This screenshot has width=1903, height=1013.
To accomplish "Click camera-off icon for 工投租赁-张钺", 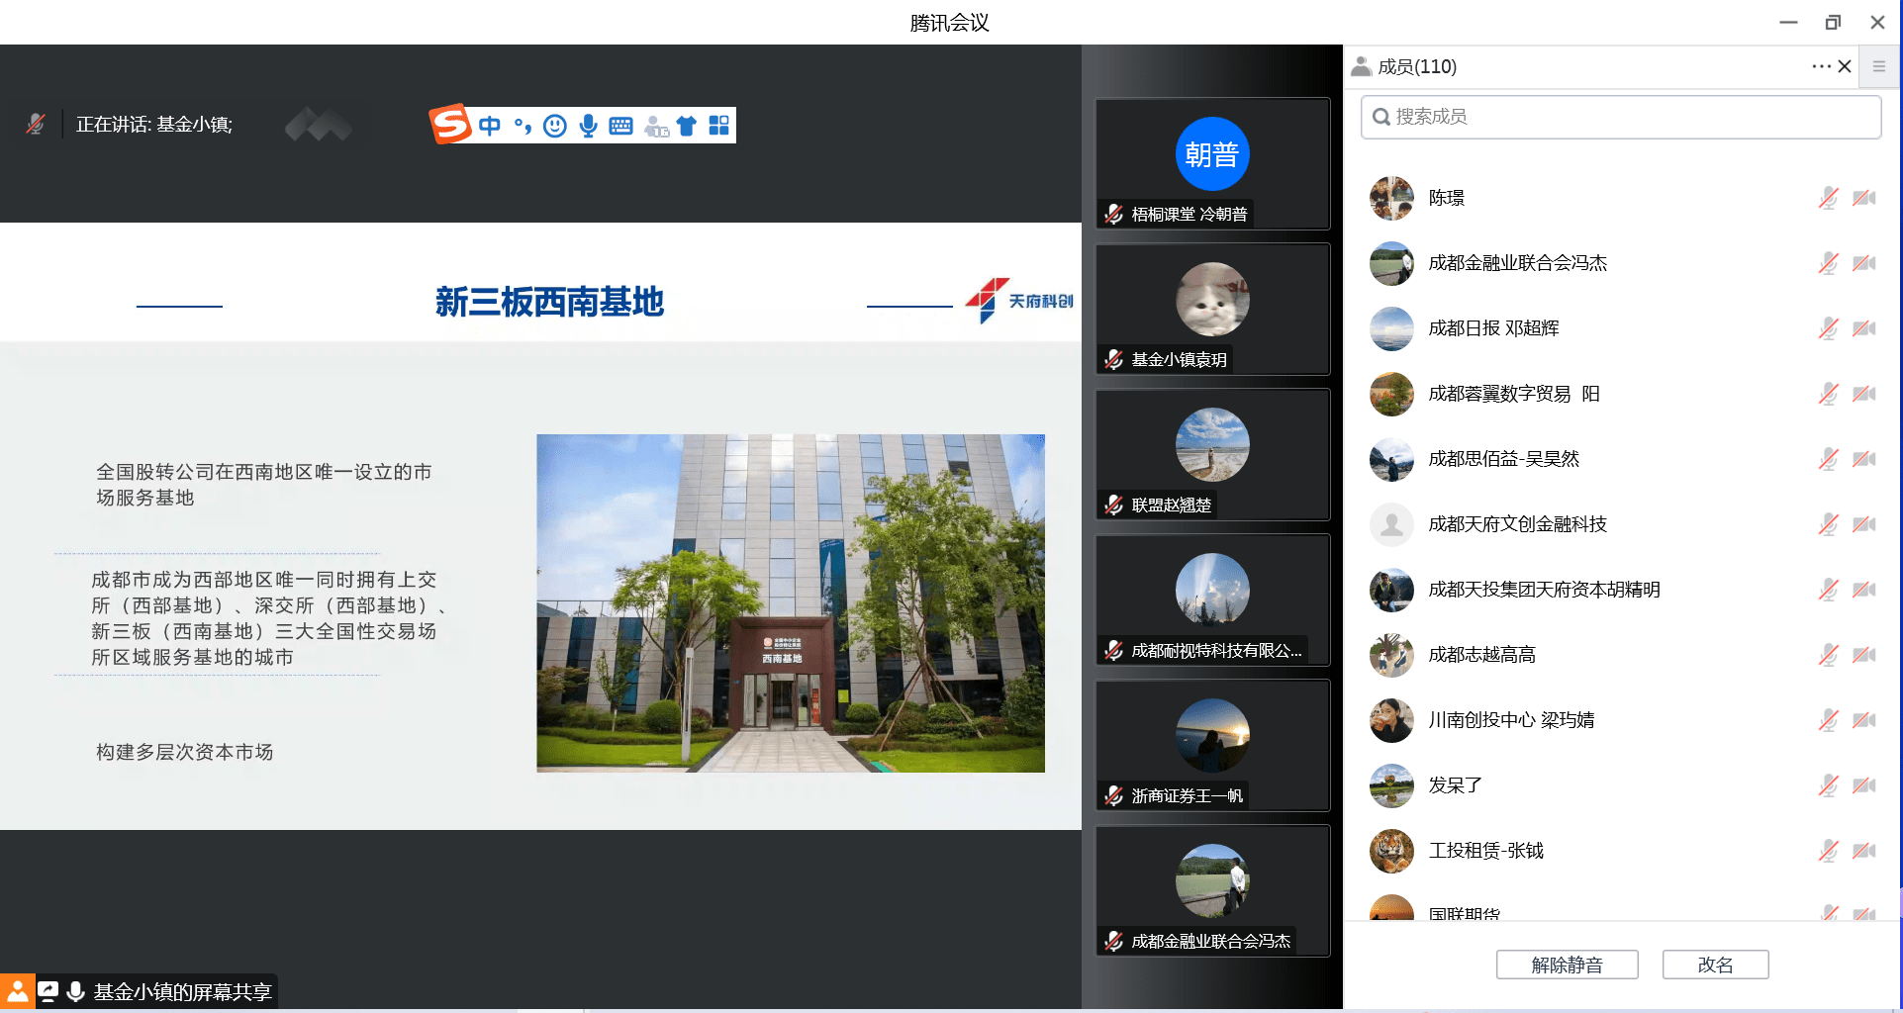I will (x=1864, y=851).
